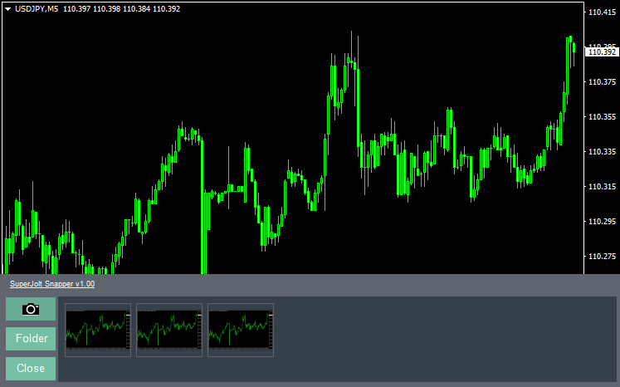Image resolution: width=620 pixels, height=387 pixels.
Task: Expand the triangle arrow beside USDJPY,M5
Action: (7, 9)
